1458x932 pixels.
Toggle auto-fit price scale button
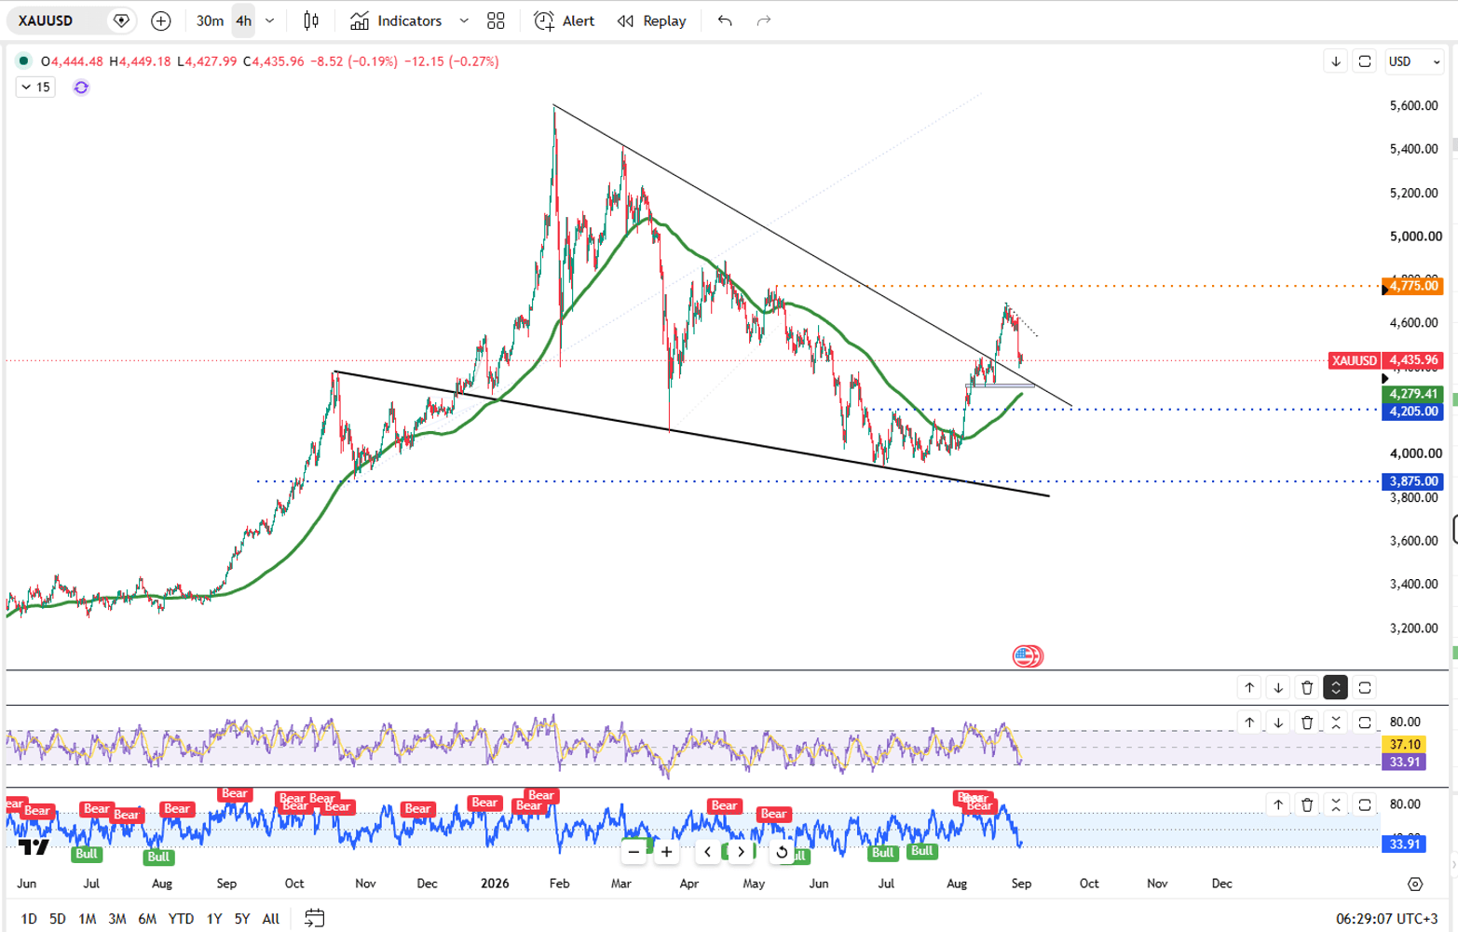pos(1365,61)
